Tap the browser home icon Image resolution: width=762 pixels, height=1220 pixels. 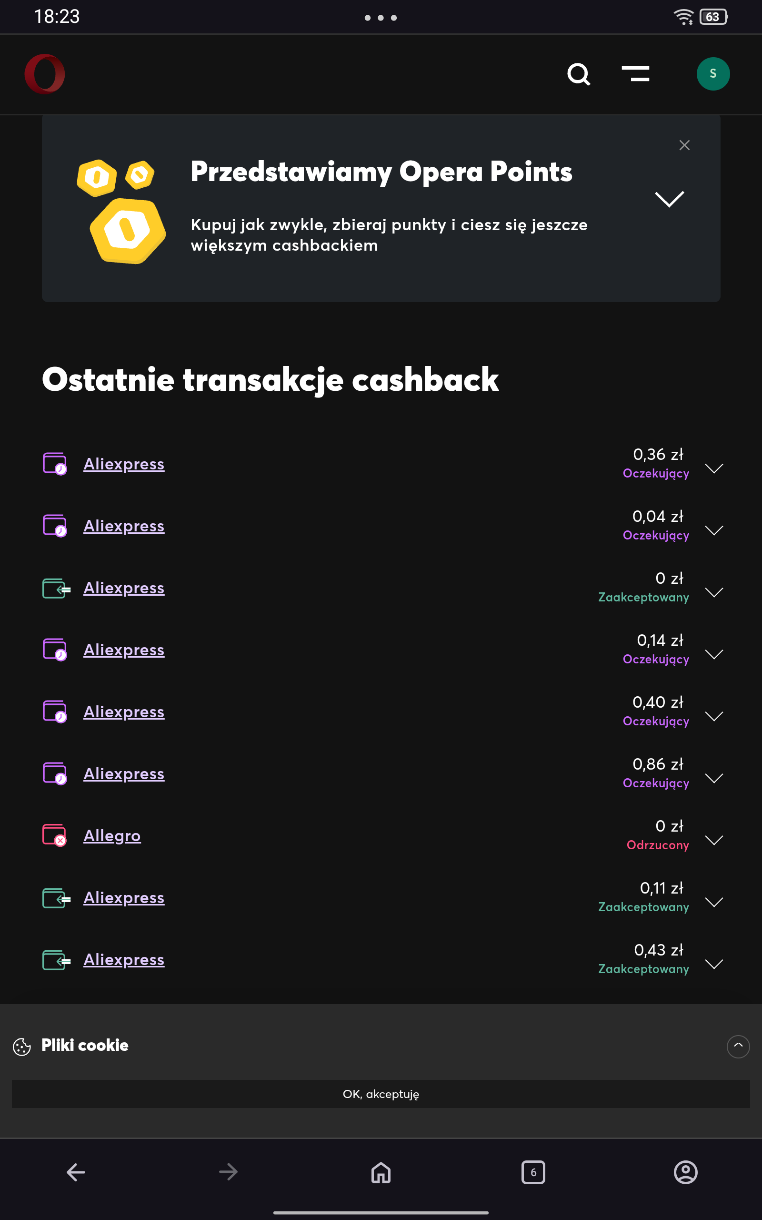(x=381, y=1172)
